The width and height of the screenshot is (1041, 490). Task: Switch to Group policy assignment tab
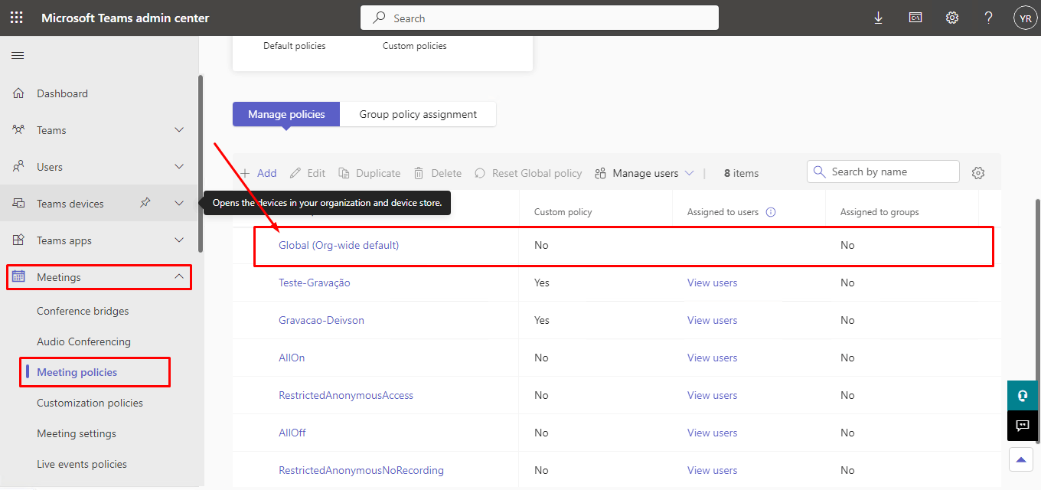(418, 114)
